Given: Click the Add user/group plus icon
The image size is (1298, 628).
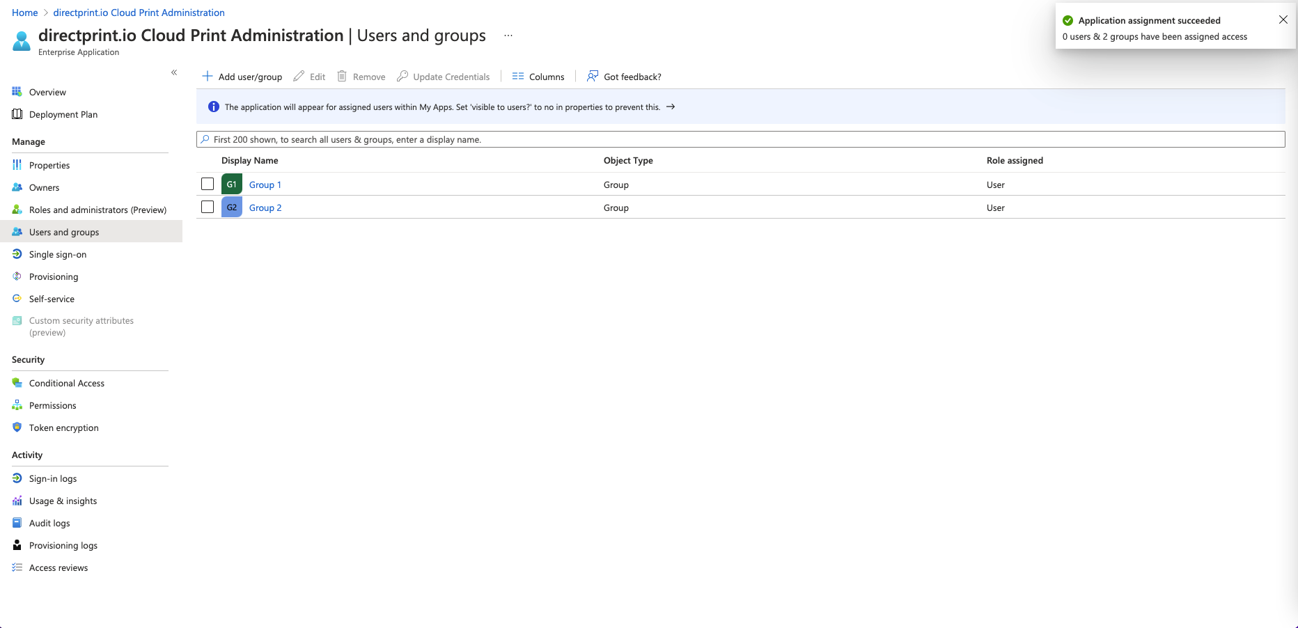Looking at the screenshot, I should pos(208,77).
